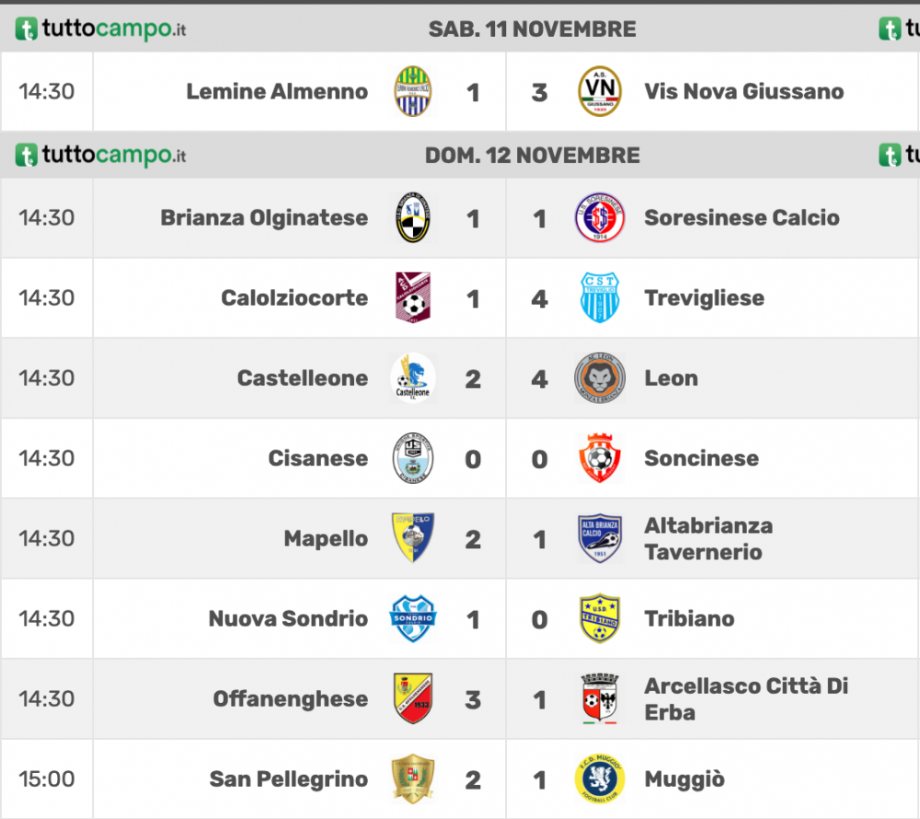Image resolution: width=920 pixels, height=819 pixels.
Task: Open the Brianza Olginatese team link
Action: [264, 218]
